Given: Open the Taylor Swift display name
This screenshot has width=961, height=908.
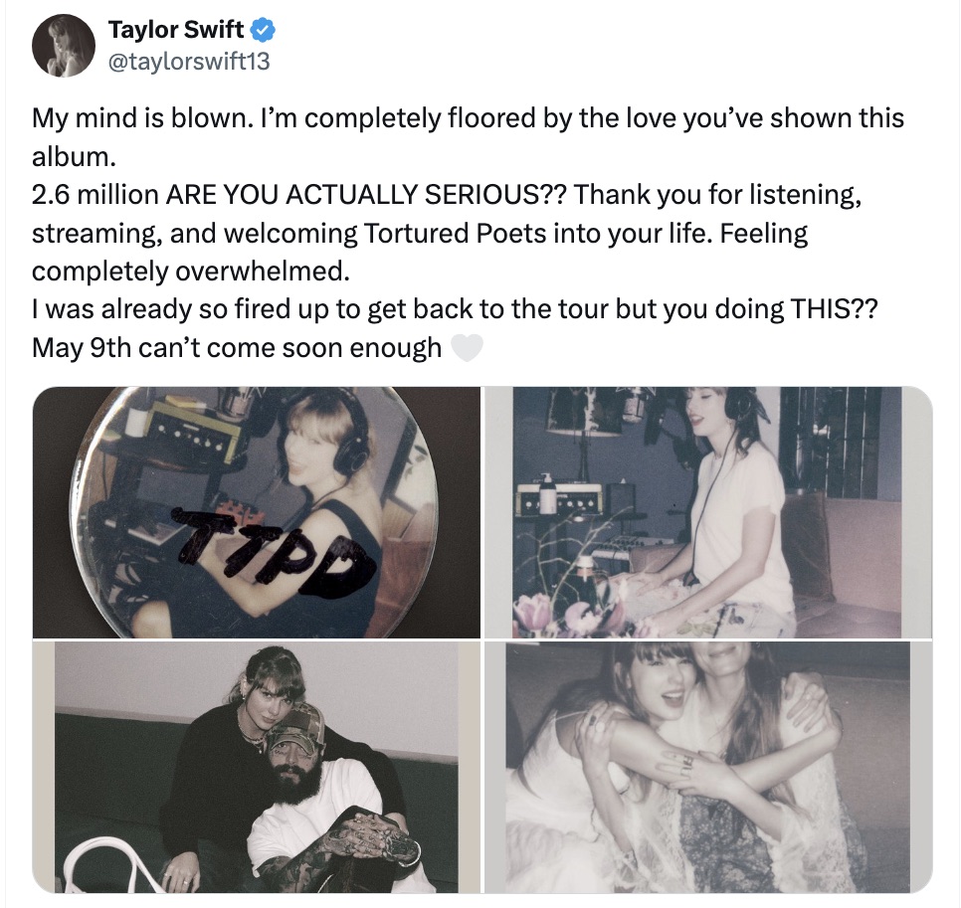Looking at the screenshot, I should 175,30.
